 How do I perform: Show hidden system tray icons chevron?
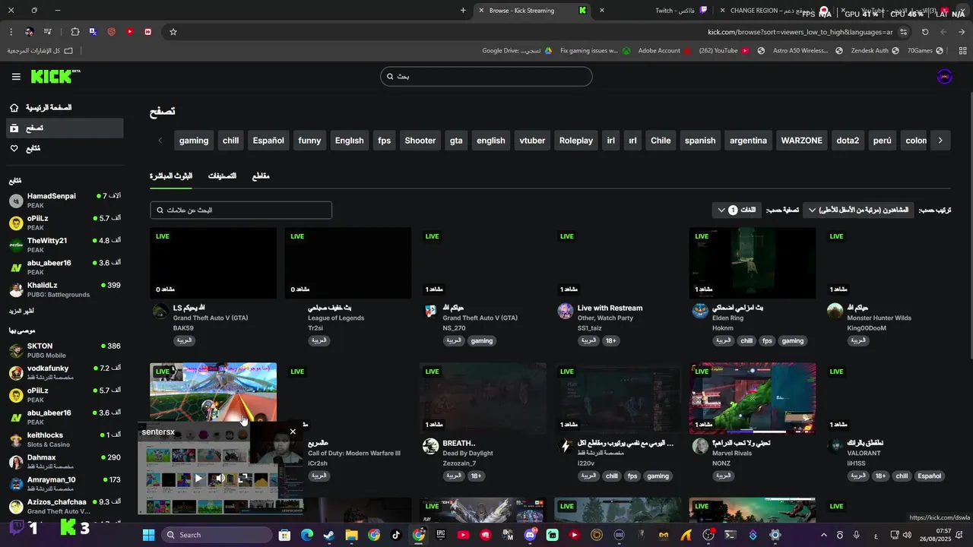coord(824,535)
